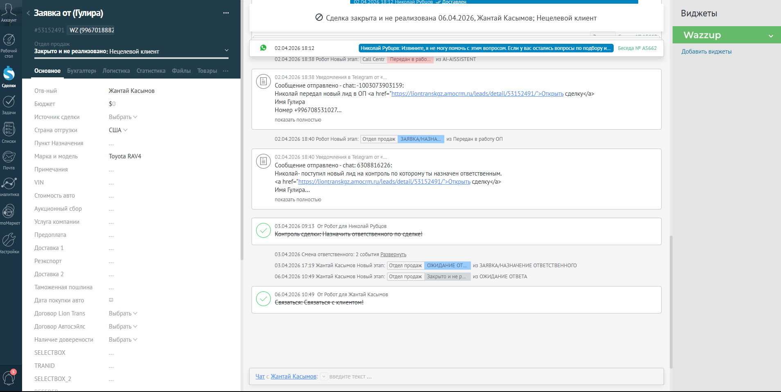Click показать полностью under the Номер +996708531027 message

(x=298, y=120)
